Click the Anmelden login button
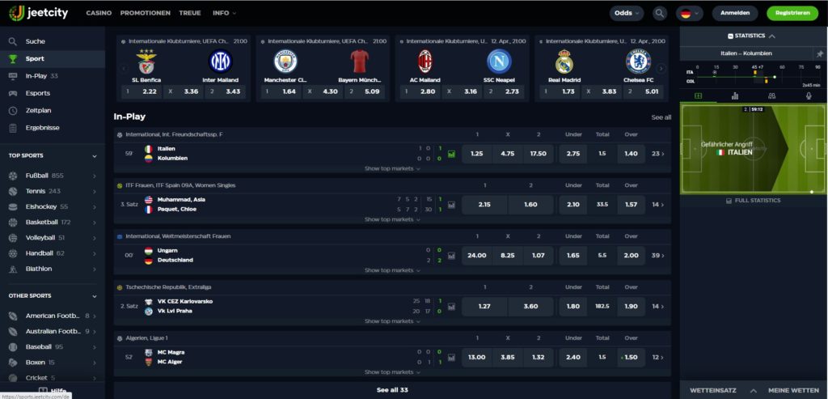The width and height of the screenshot is (828, 399). click(x=735, y=13)
